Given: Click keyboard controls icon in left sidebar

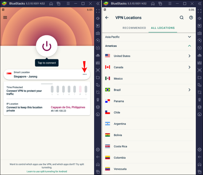Looking at the screenshot, I should click(98, 33).
